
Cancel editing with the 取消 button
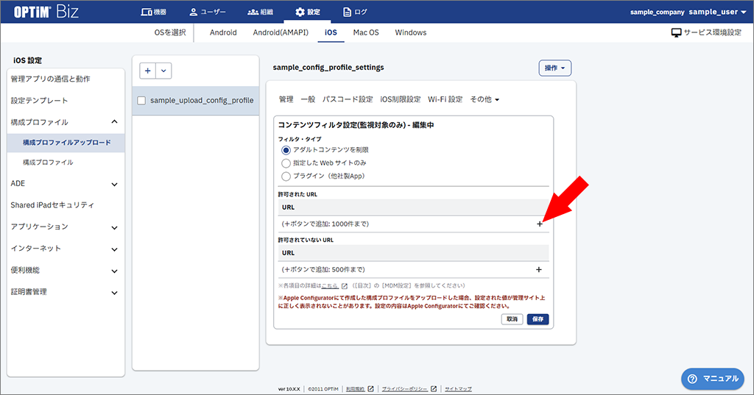512,319
